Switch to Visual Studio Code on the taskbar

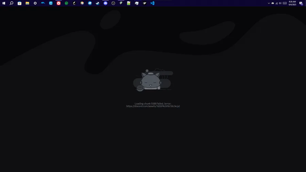[152, 3]
